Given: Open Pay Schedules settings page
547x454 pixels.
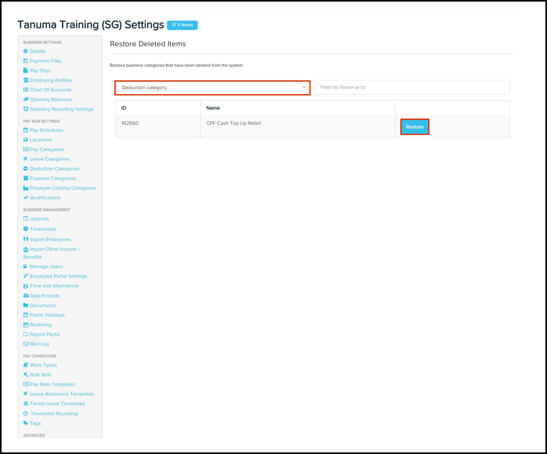Looking at the screenshot, I should (46, 130).
